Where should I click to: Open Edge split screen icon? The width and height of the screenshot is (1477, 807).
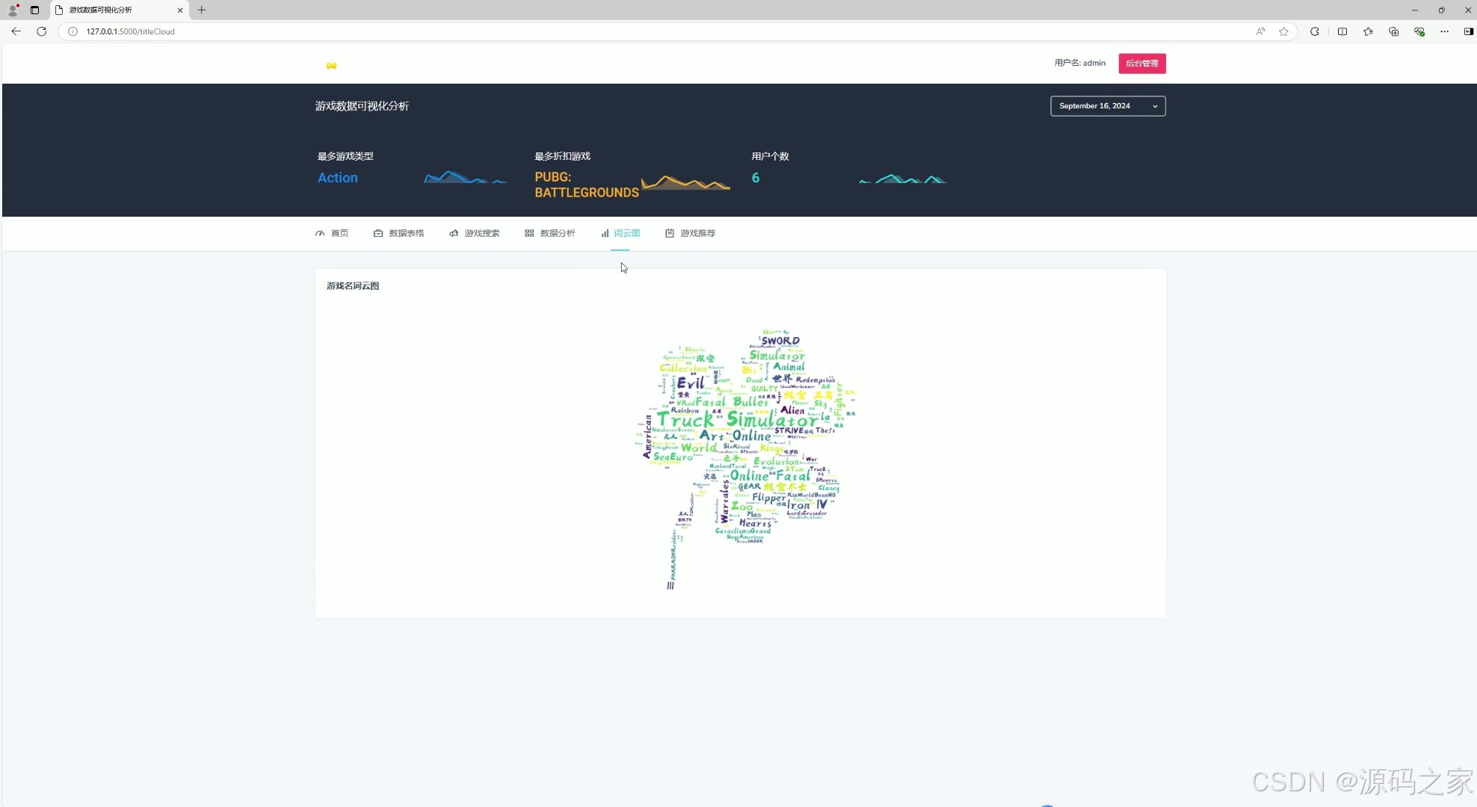[x=1342, y=31]
